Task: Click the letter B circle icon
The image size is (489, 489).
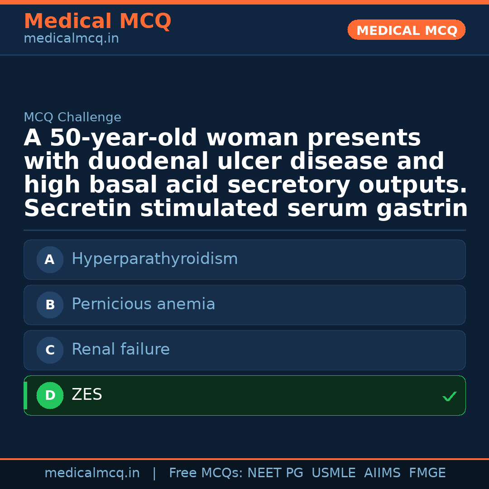Action: [50, 305]
